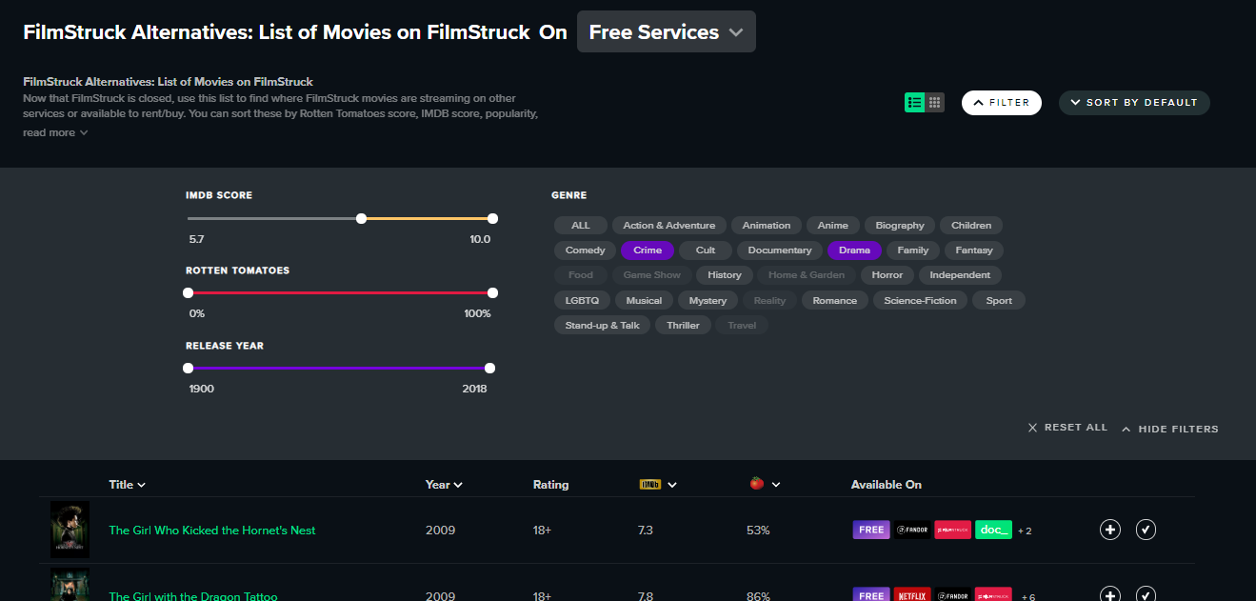This screenshot has width=1256, height=601.
Task: Sort by Rotten Tomatoes tomato icon
Action: pyautogui.click(x=757, y=484)
